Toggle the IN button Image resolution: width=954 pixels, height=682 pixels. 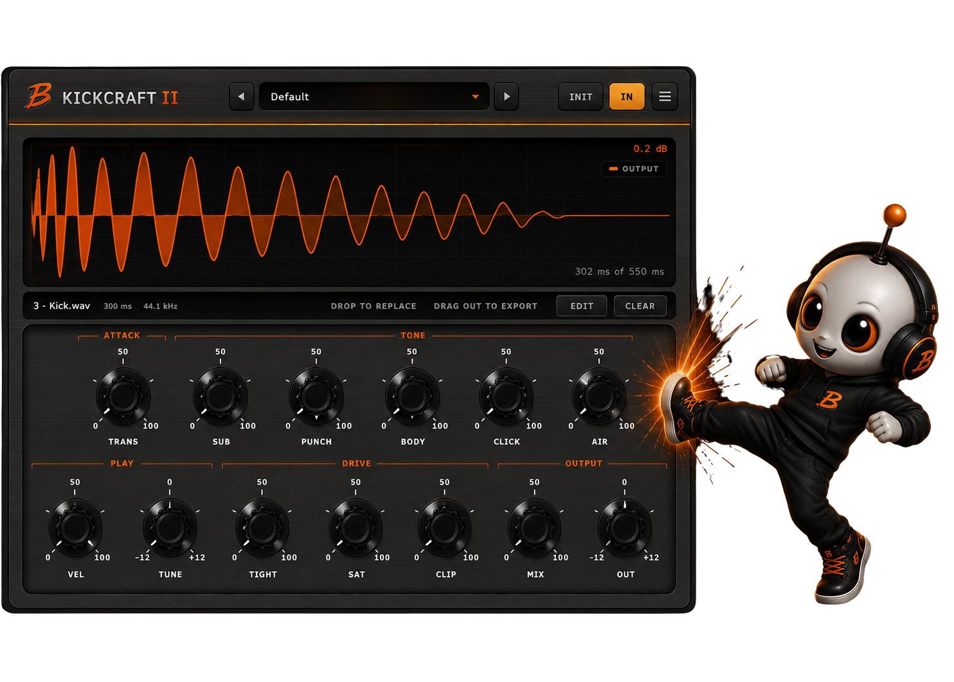(x=627, y=97)
